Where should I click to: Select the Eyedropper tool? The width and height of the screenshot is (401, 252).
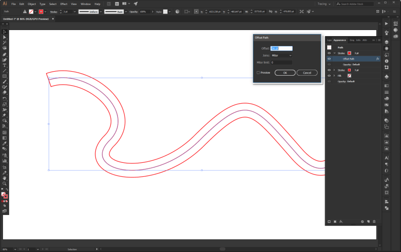click(5, 143)
